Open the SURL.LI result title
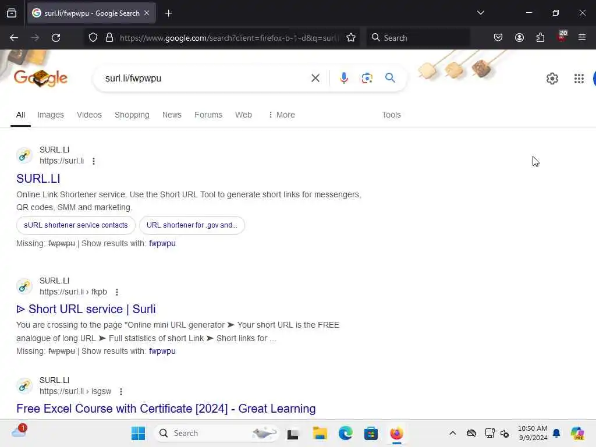Image resolution: width=596 pixels, height=447 pixels. point(38,179)
